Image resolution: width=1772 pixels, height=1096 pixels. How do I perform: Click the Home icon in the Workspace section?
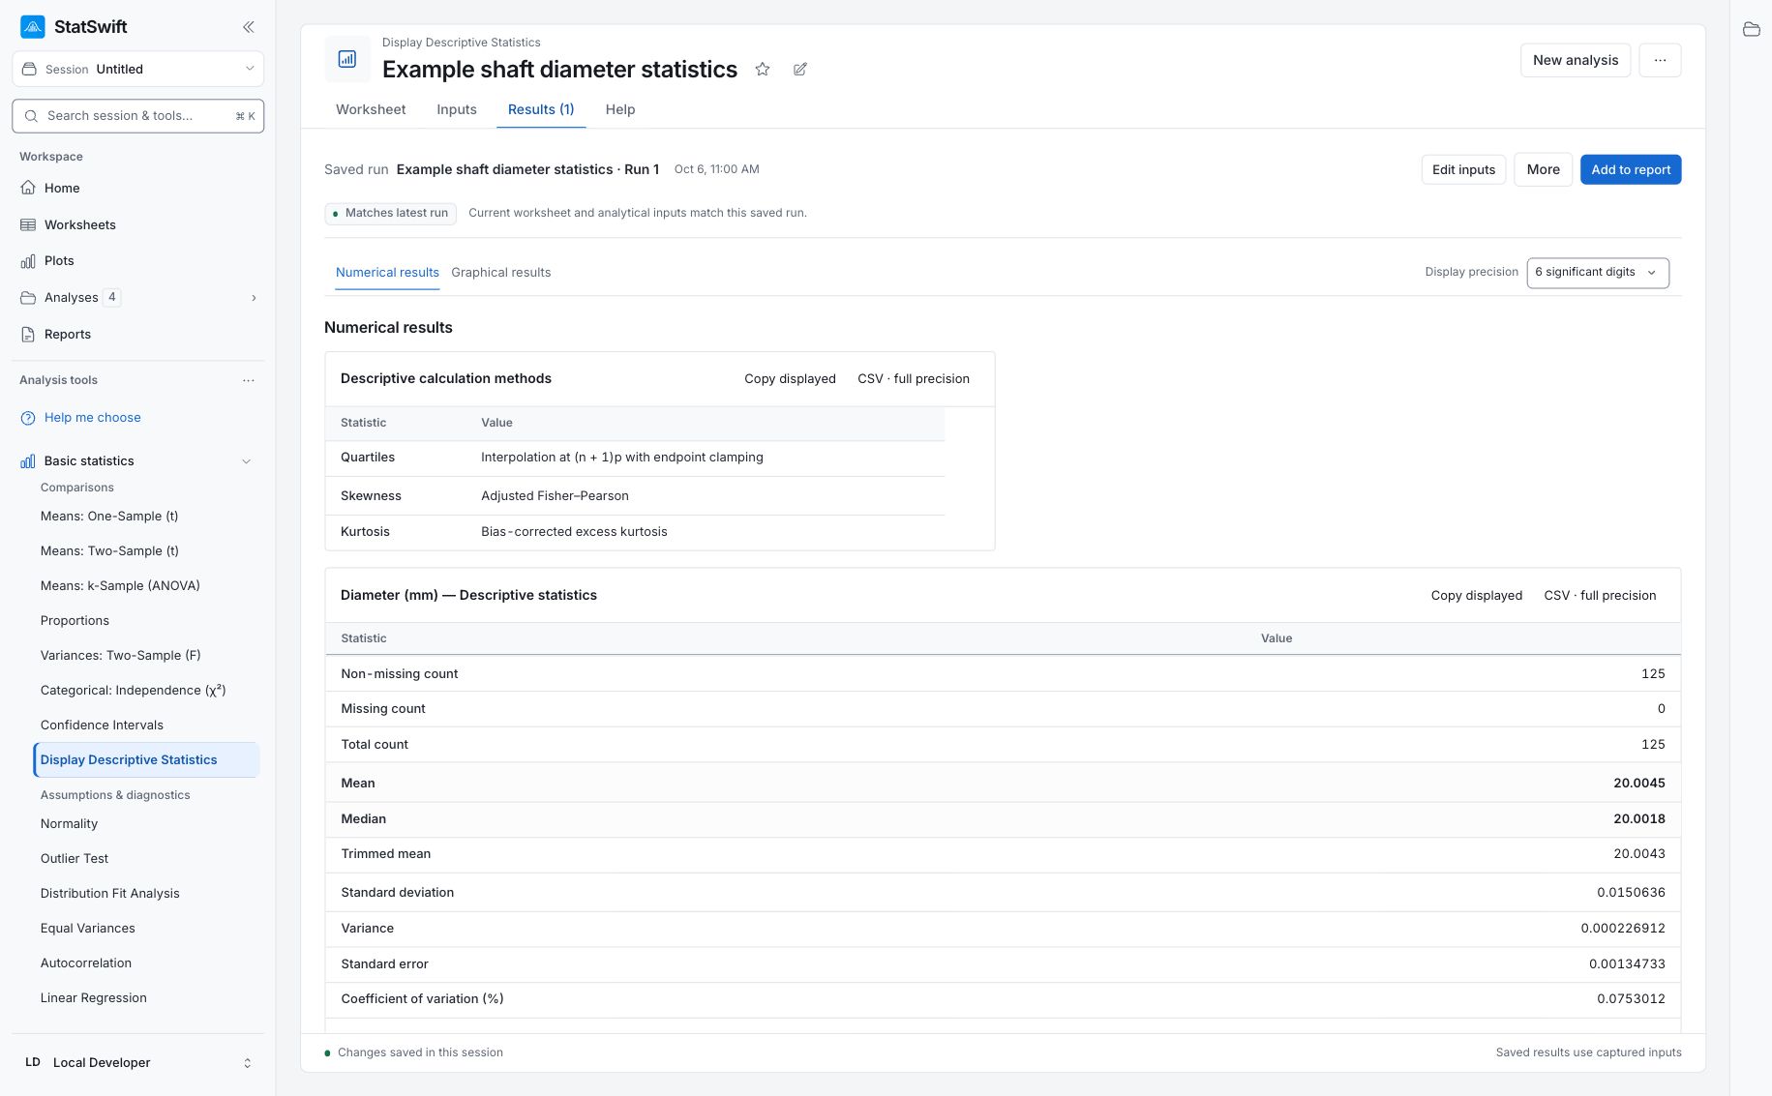[28, 188]
